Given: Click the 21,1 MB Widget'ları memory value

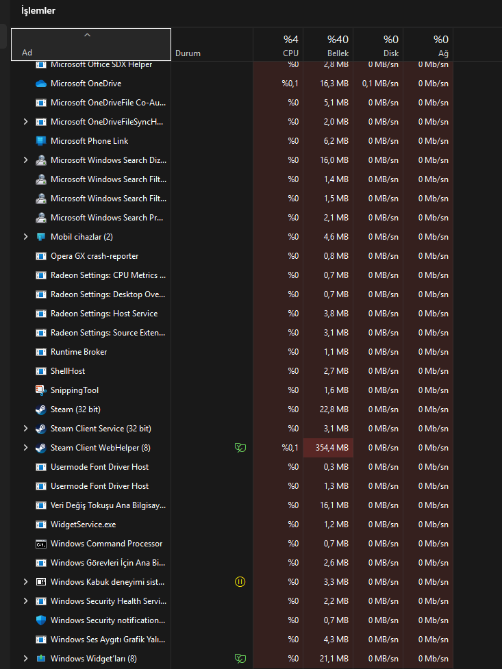Looking at the screenshot, I should point(334,659).
